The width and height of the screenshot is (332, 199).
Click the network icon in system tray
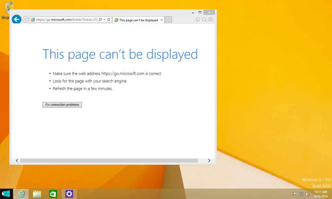(x=301, y=194)
